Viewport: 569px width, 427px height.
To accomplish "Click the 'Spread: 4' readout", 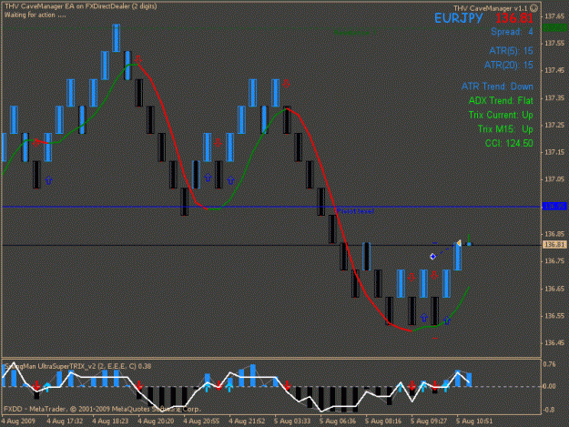I will [x=512, y=32].
